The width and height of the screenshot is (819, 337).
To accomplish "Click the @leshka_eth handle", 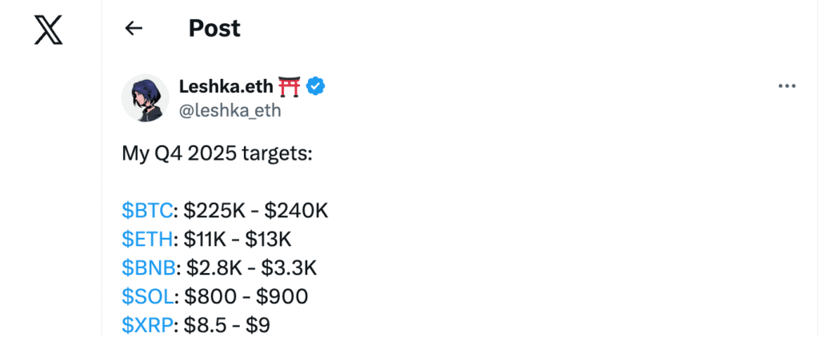I will (x=230, y=110).
